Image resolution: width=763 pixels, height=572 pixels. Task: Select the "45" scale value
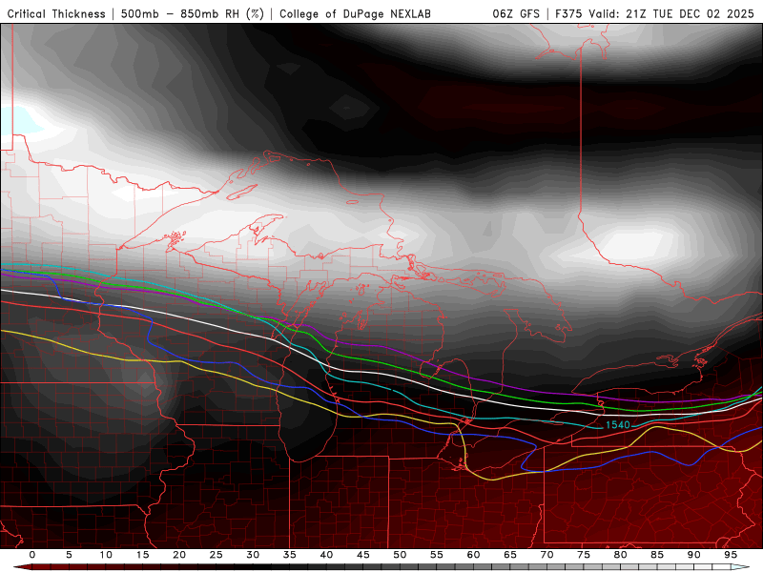pyautogui.click(x=363, y=555)
